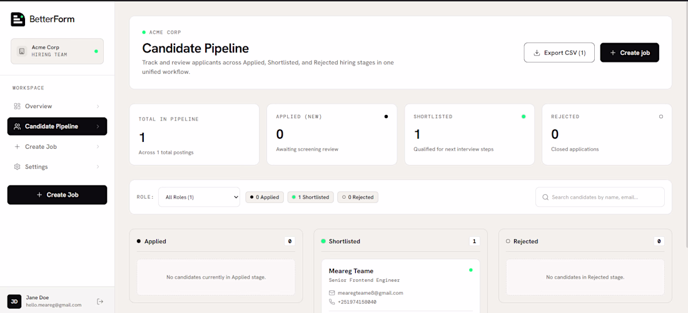
Task: Expand the chevron of the Create Job menu item
Action: (98, 146)
